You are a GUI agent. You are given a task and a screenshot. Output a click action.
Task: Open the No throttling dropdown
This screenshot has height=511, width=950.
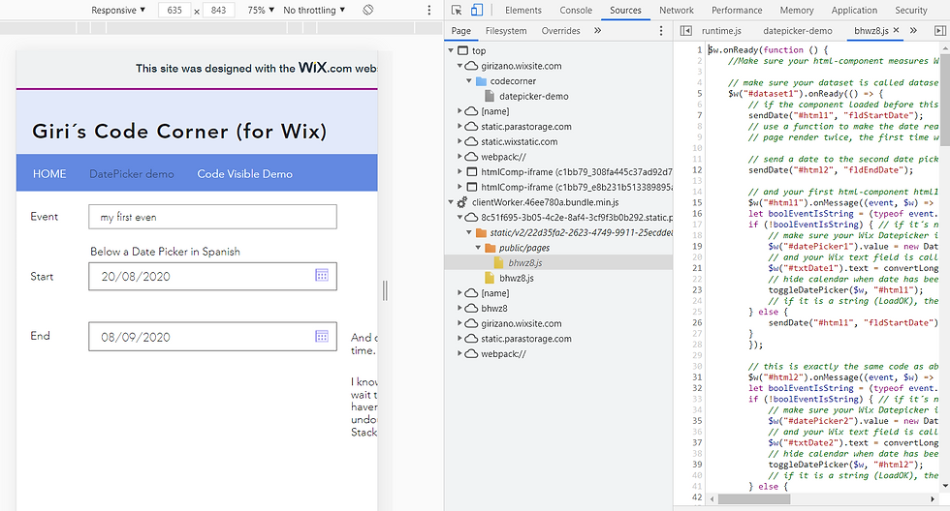tap(314, 10)
